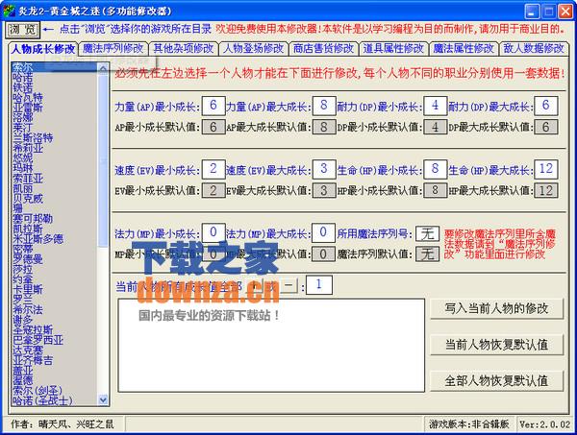The height and width of the screenshot is (435, 577).
Task: Click the 速度(EV)最大成长 input field
Action: [324, 169]
